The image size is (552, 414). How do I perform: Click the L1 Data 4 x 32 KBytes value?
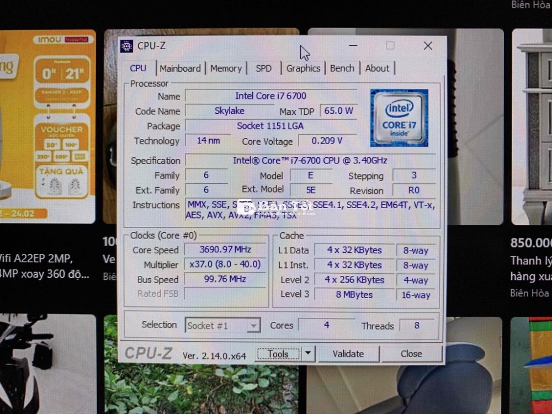point(354,250)
